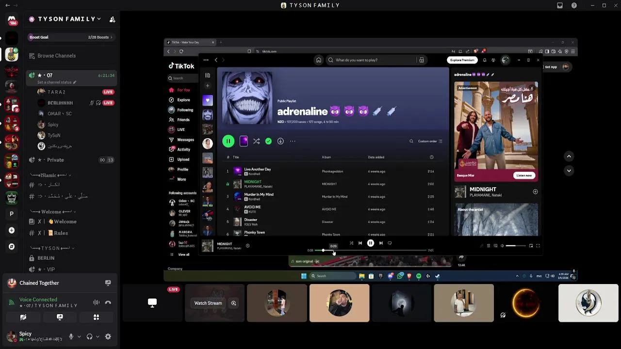Select the Disaster track by KSLV Noh
Image resolution: width=621 pixels, height=349 pixels.
click(333, 222)
